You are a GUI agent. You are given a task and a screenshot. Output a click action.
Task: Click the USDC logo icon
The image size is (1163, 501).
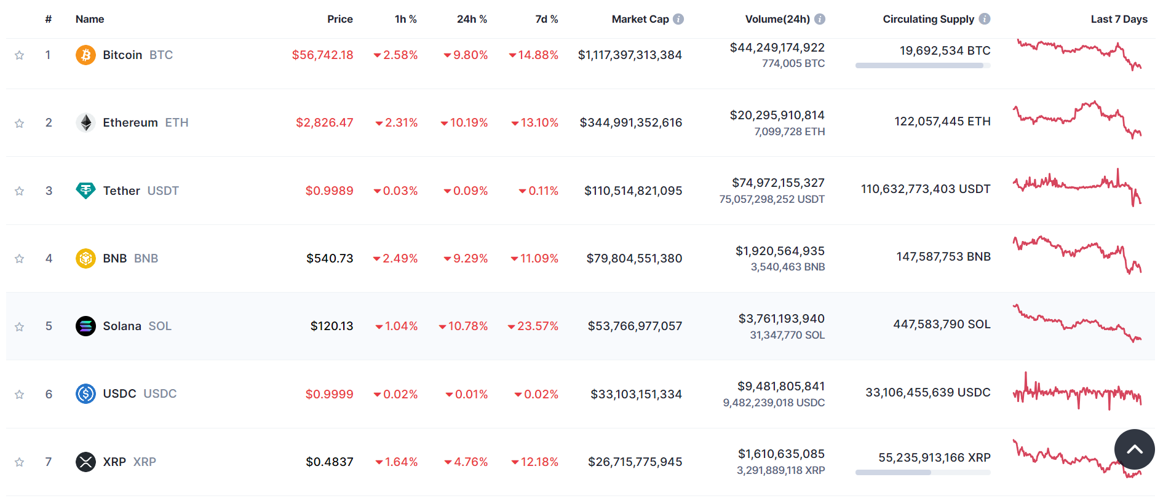click(x=85, y=393)
